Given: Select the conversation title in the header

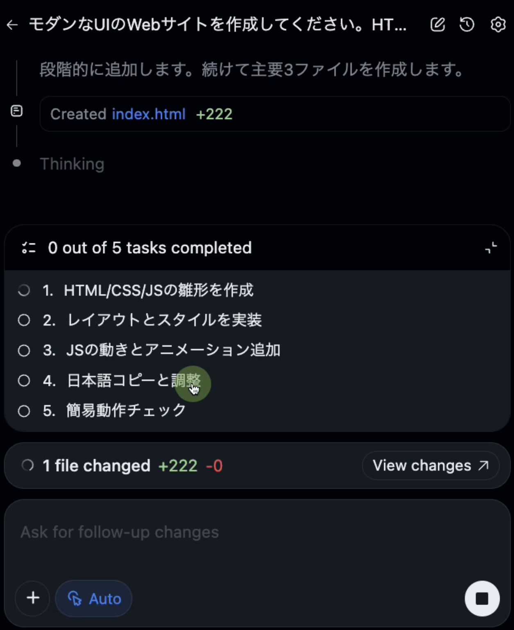Looking at the screenshot, I should pos(217,25).
